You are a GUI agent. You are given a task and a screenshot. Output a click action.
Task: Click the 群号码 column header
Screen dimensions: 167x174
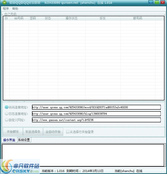coord(138,18)
